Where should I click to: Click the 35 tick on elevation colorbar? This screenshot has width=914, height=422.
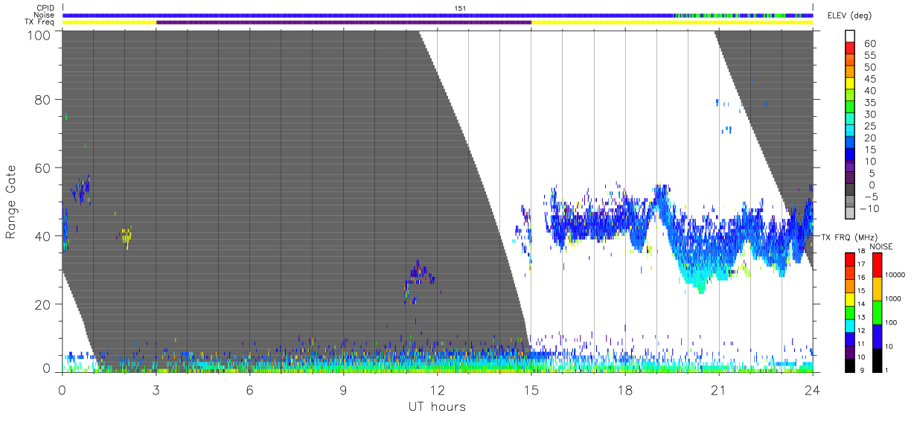tap(869, 103)
